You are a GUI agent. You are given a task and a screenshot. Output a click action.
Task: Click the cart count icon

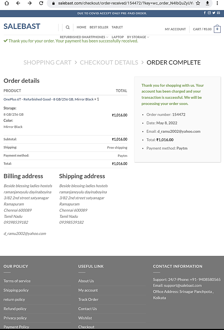pos(217,29)
